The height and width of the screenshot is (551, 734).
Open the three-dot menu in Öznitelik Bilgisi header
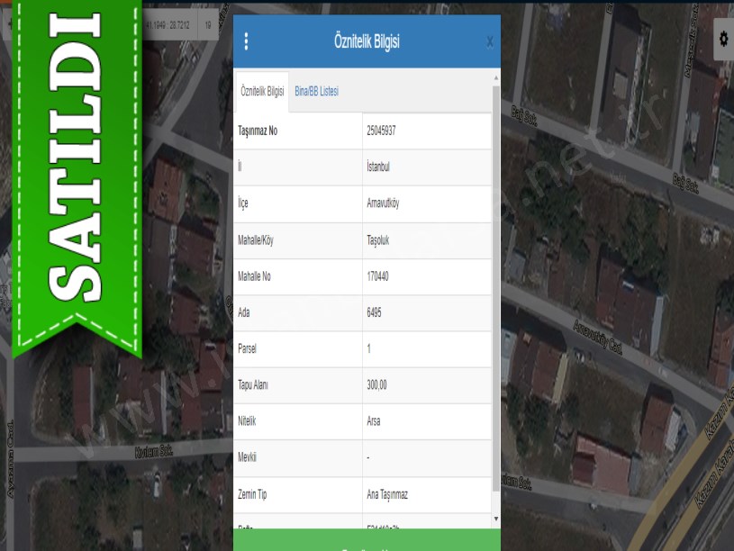tap(246, 41)
